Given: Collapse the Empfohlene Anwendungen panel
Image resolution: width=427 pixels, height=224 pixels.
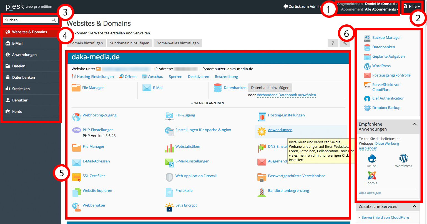Looking at the screenshot, I should click(x=414, y=124).
